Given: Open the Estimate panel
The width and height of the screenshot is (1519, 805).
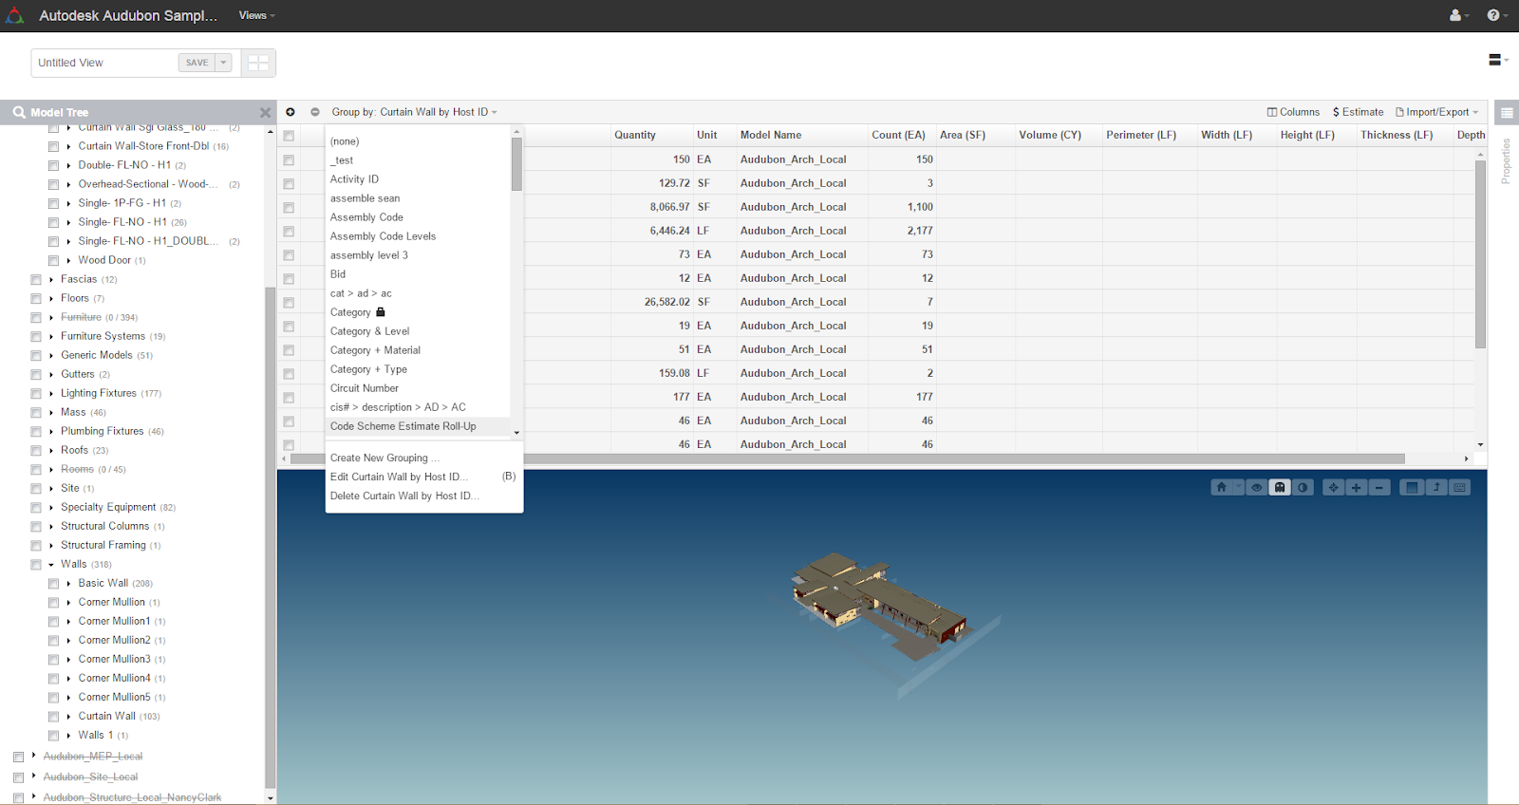Looking at the screenshot, I should 1359,112.
